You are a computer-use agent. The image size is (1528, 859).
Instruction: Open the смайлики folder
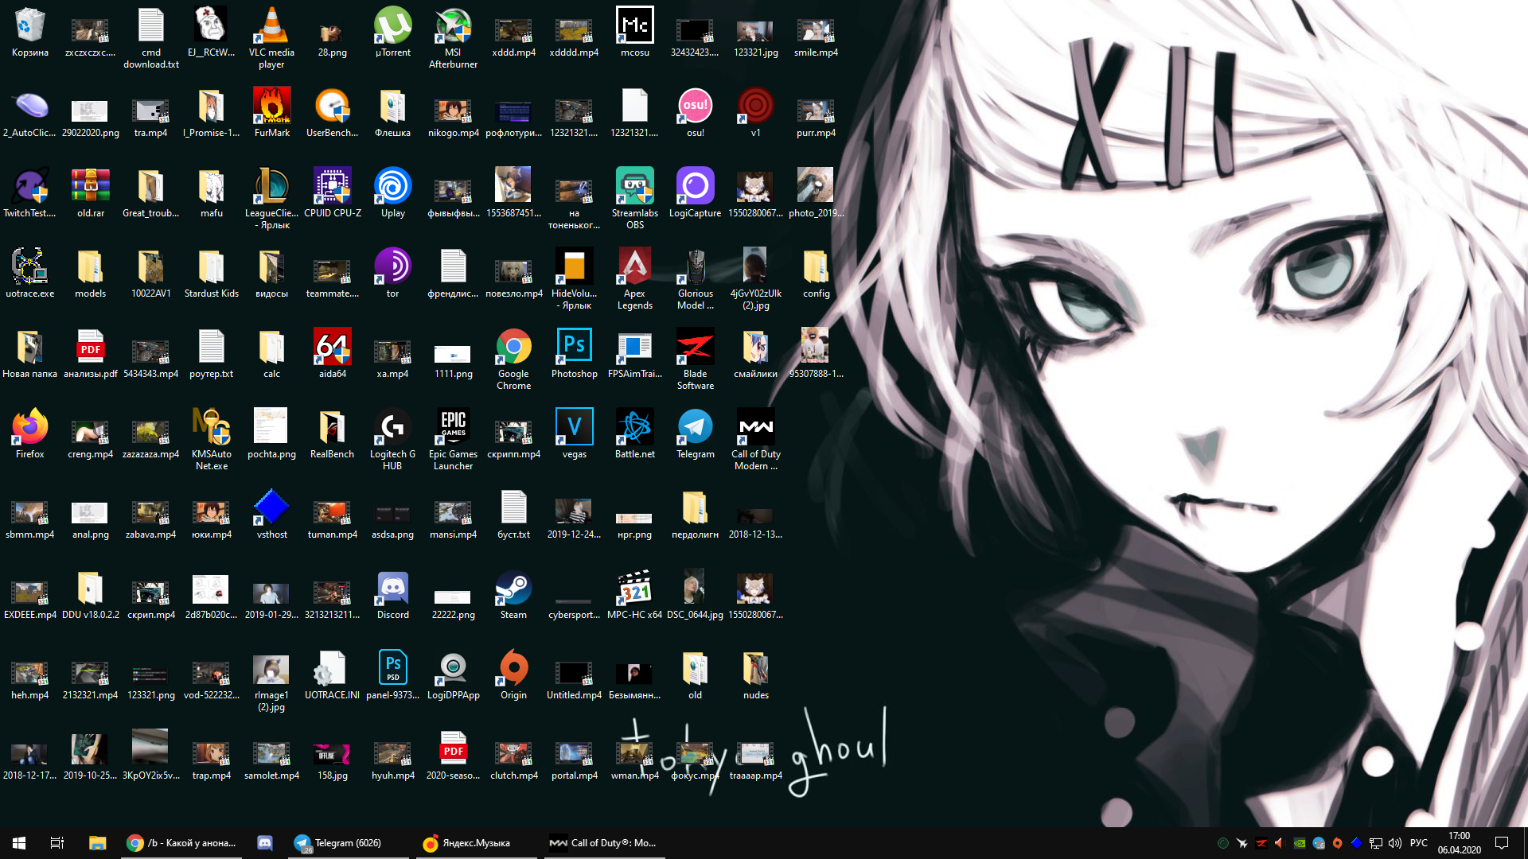tap(755, 355)
